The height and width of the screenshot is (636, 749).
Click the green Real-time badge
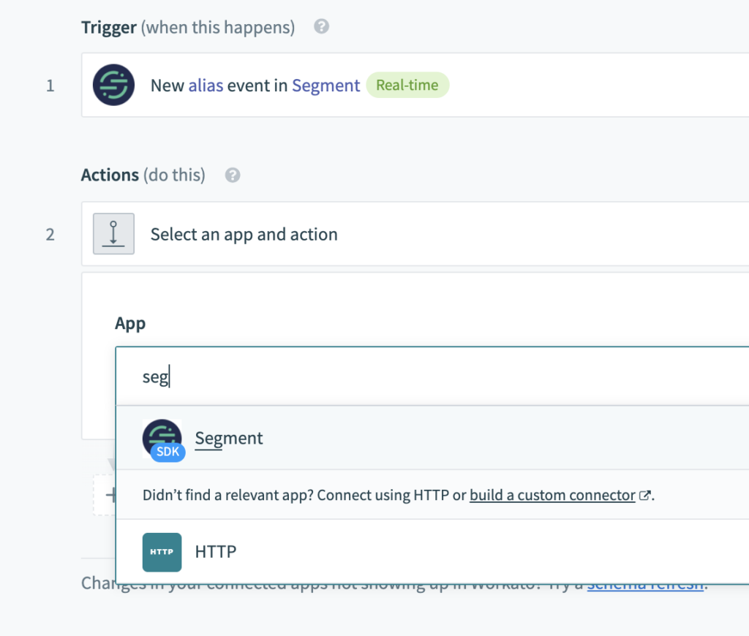407,86
